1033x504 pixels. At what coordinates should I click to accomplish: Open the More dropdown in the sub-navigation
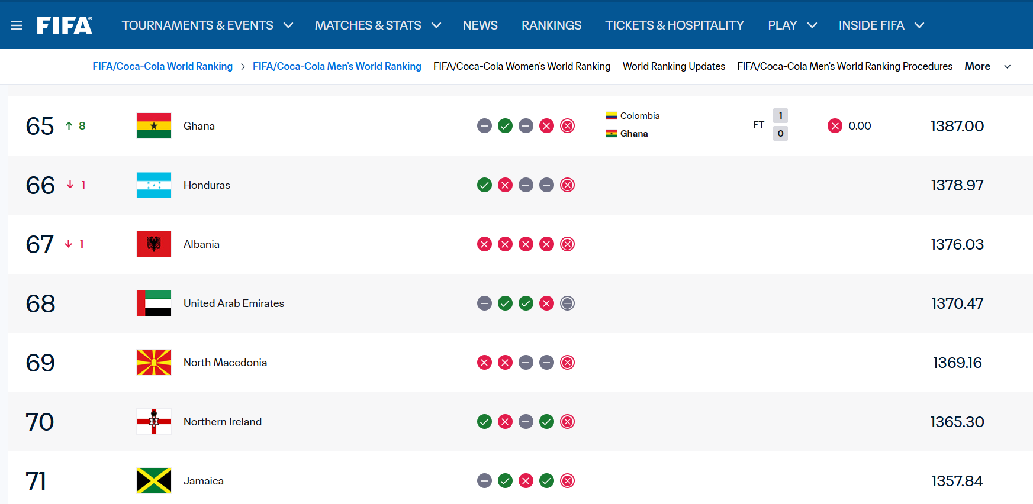[987, 66]
